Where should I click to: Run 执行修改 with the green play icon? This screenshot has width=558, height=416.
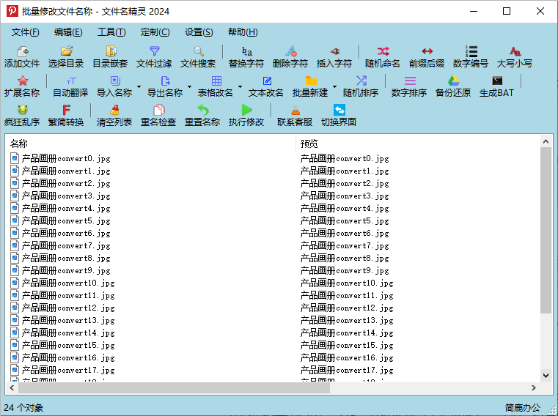coord(246,115)
